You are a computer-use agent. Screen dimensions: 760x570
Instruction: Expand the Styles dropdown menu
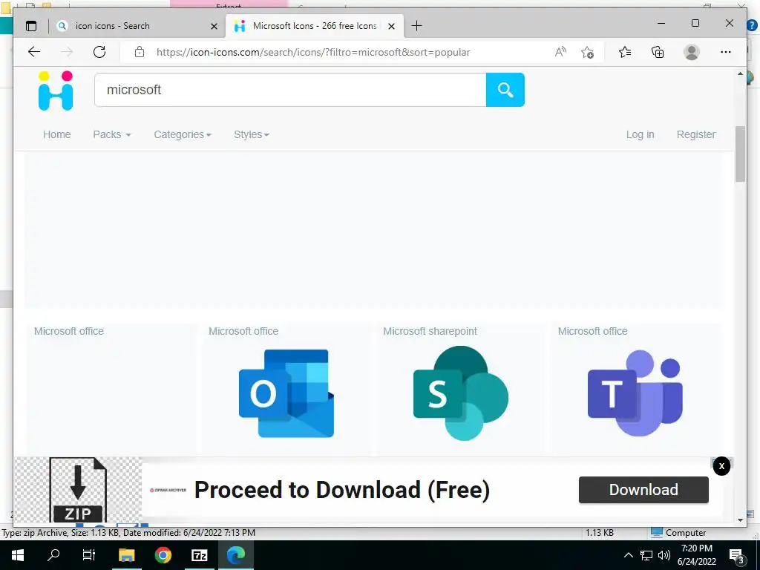tap(251, 134)
